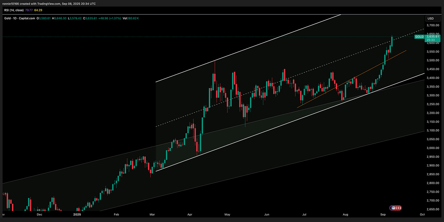The image size is (444, 222).
Task: Click the change value +48.96 (+1.37%)
Action: tap(110, 18)
